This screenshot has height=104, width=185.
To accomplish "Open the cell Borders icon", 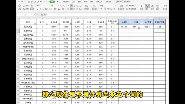I will pos(47,9).
